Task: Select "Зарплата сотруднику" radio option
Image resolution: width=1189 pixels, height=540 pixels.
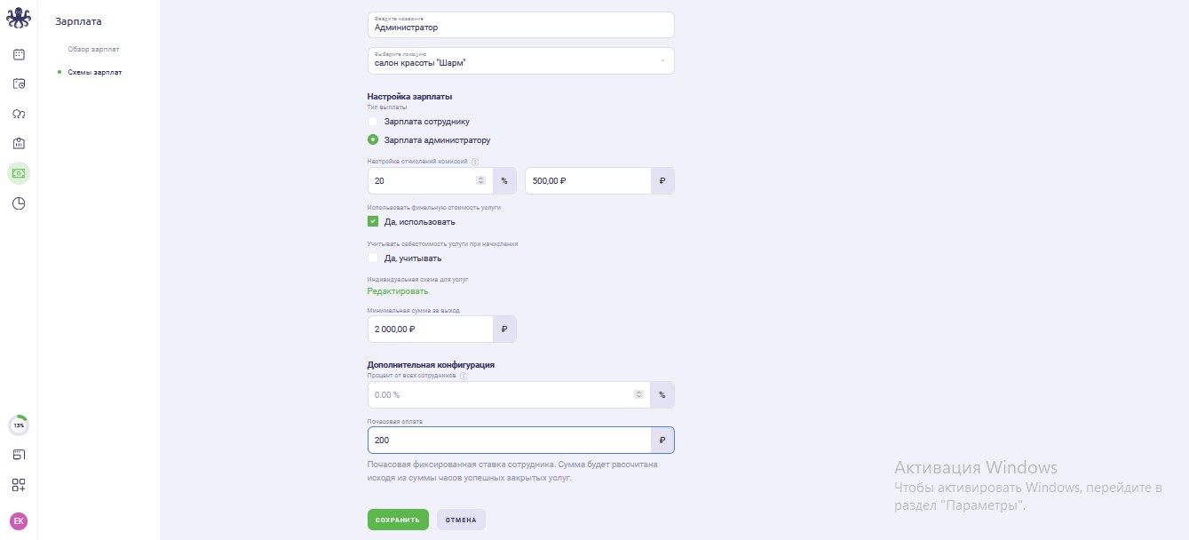Action: point(373,121)
